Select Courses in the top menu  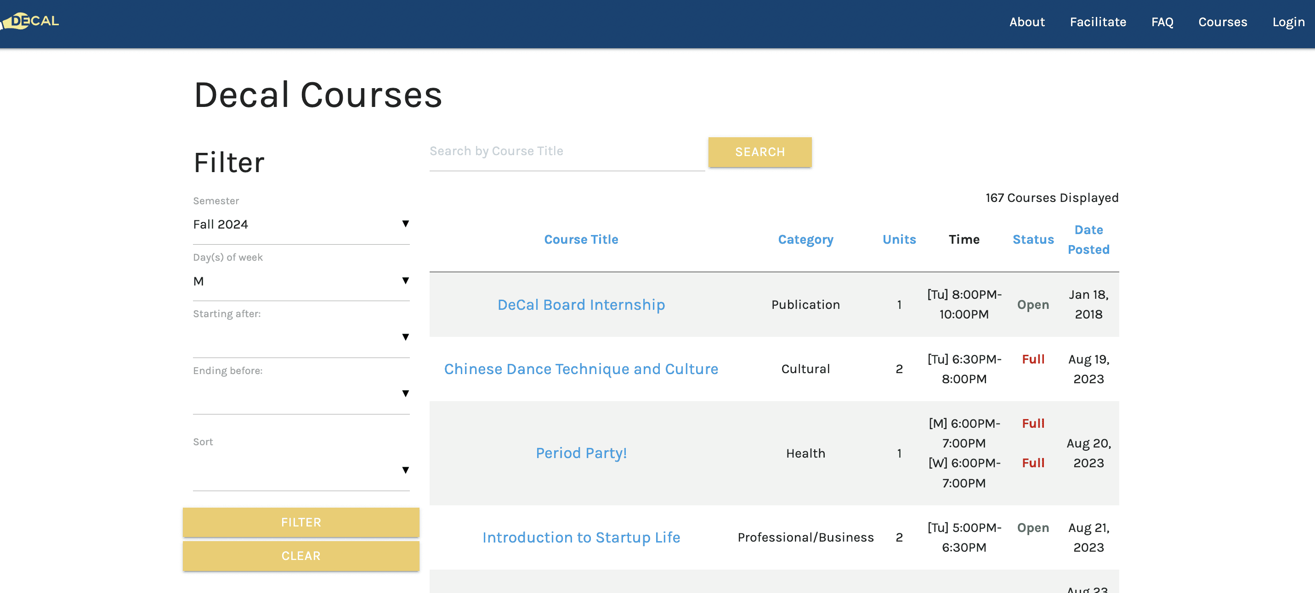pyautogui.click(x=1222, y=22)
